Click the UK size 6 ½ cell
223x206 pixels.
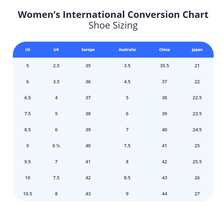click(56, 146)
